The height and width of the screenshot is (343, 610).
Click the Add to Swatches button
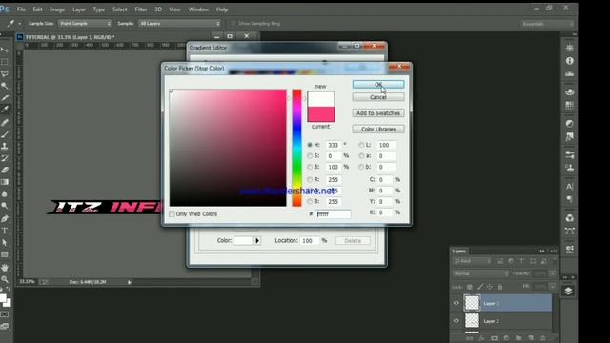(378, 113)
